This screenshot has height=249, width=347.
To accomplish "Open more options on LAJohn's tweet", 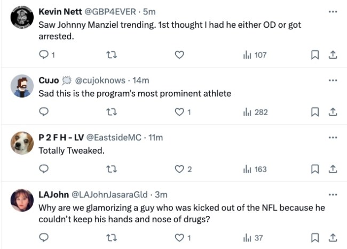I will [x=333, y=195].
